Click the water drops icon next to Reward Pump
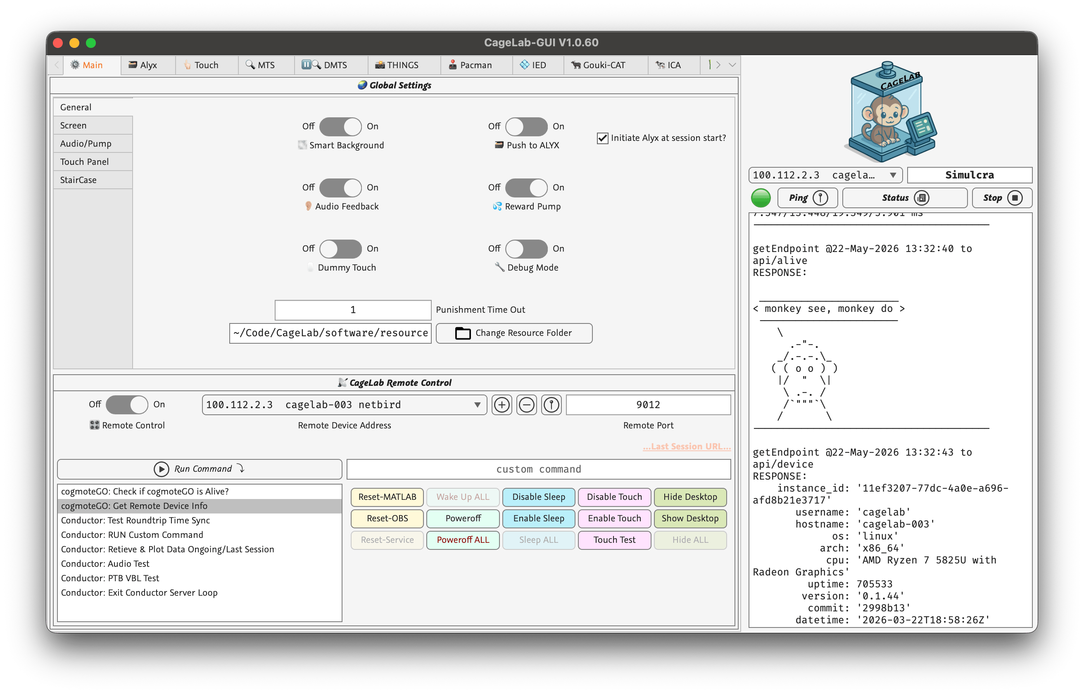 pos(497,207)
